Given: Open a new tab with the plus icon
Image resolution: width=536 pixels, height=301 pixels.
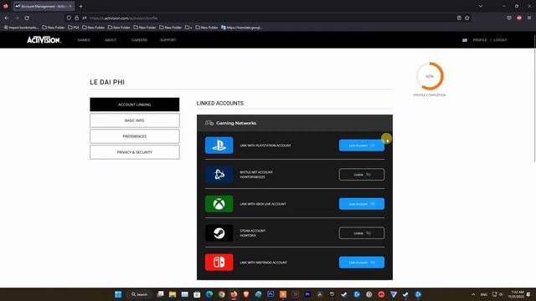Looking at the screenshot, I should click(81, 6).
